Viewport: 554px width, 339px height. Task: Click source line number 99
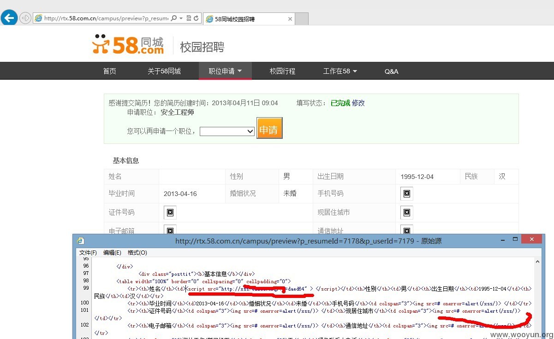[x=85, y=288]
